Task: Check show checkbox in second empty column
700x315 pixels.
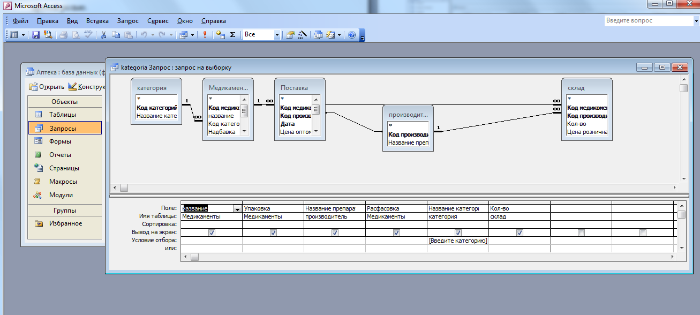Action: [x=643, y=233]
